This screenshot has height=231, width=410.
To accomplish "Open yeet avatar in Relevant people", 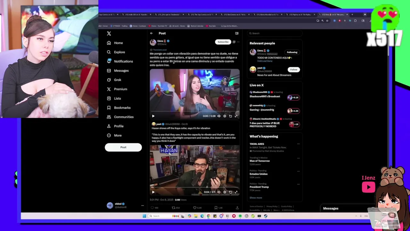I will click(253, 69).
